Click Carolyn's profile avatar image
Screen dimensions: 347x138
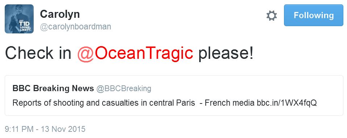pos(19,19)
